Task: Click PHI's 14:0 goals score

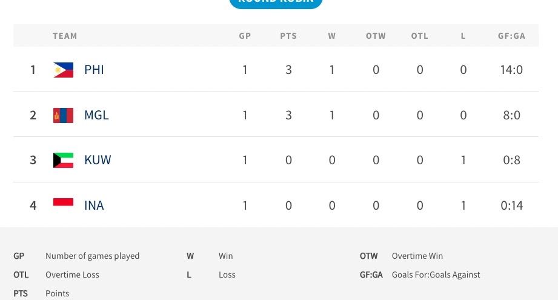Action: point(511,70)
